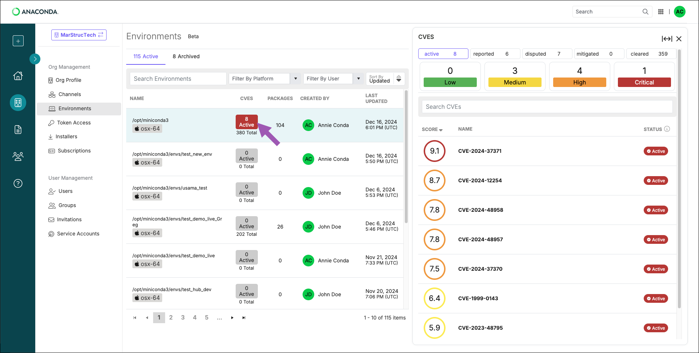699x353 pixels.
Task: Open the documents icon in sidebar
Action: 18,130
